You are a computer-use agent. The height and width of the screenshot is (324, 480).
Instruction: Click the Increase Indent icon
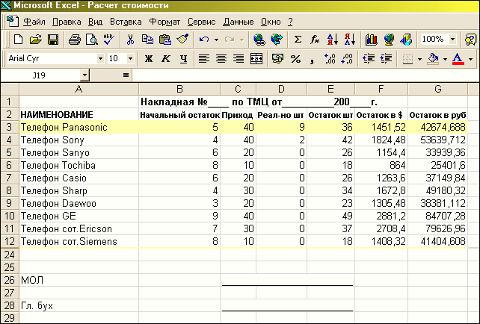[x=387, y=58]
